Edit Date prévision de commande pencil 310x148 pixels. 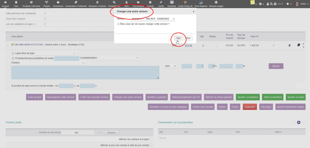point(45,13)
